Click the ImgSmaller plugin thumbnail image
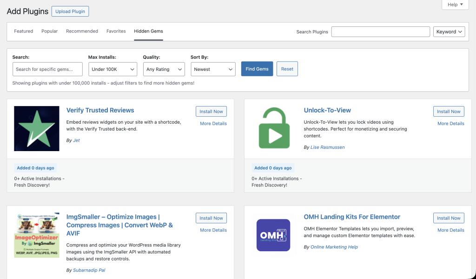This screenshot has height=279, width=476. [x=37, y=235]
